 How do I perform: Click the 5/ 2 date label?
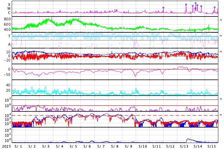click(x=32, y=147)
